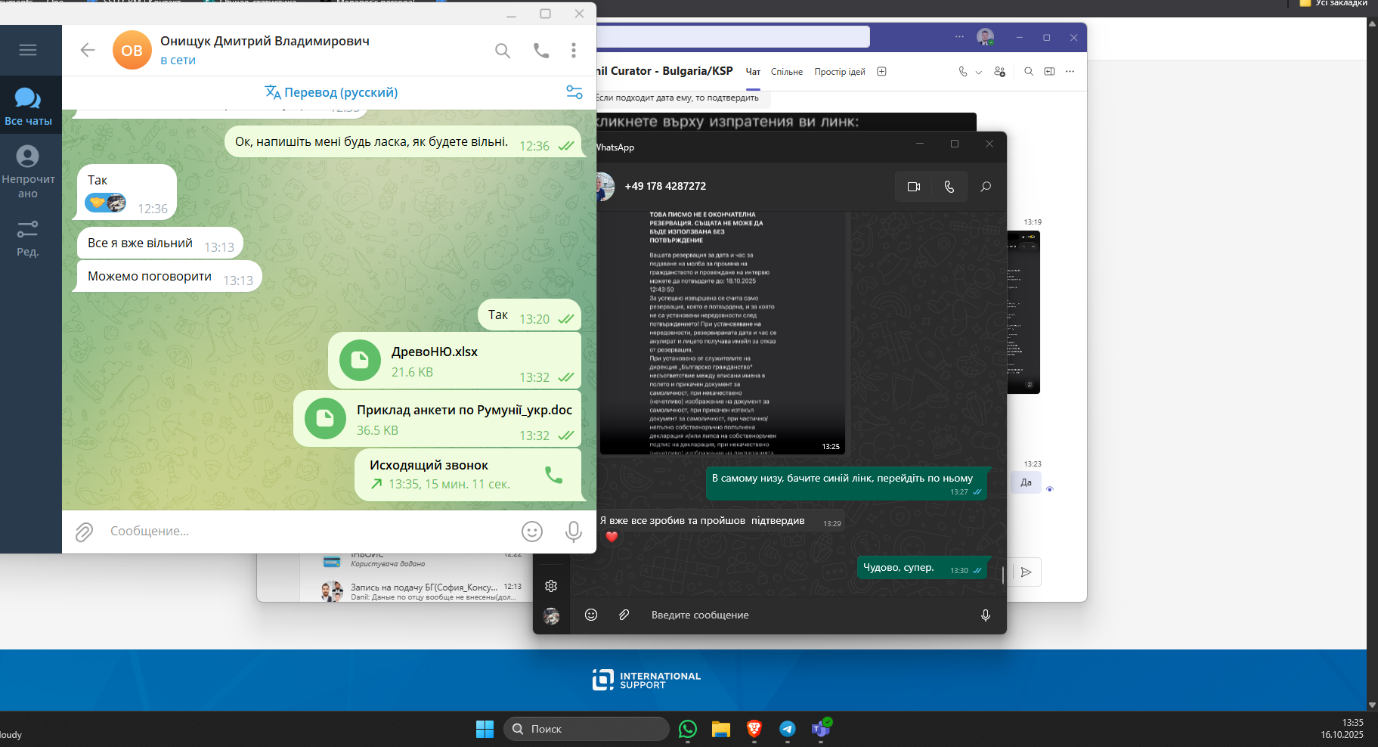Search within the Telegram chat

click(503, 51)
